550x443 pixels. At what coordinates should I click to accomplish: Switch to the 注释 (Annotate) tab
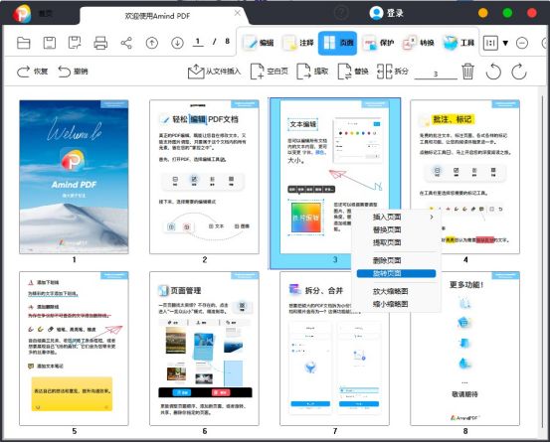pyautogui.click(x=298, y=43)
